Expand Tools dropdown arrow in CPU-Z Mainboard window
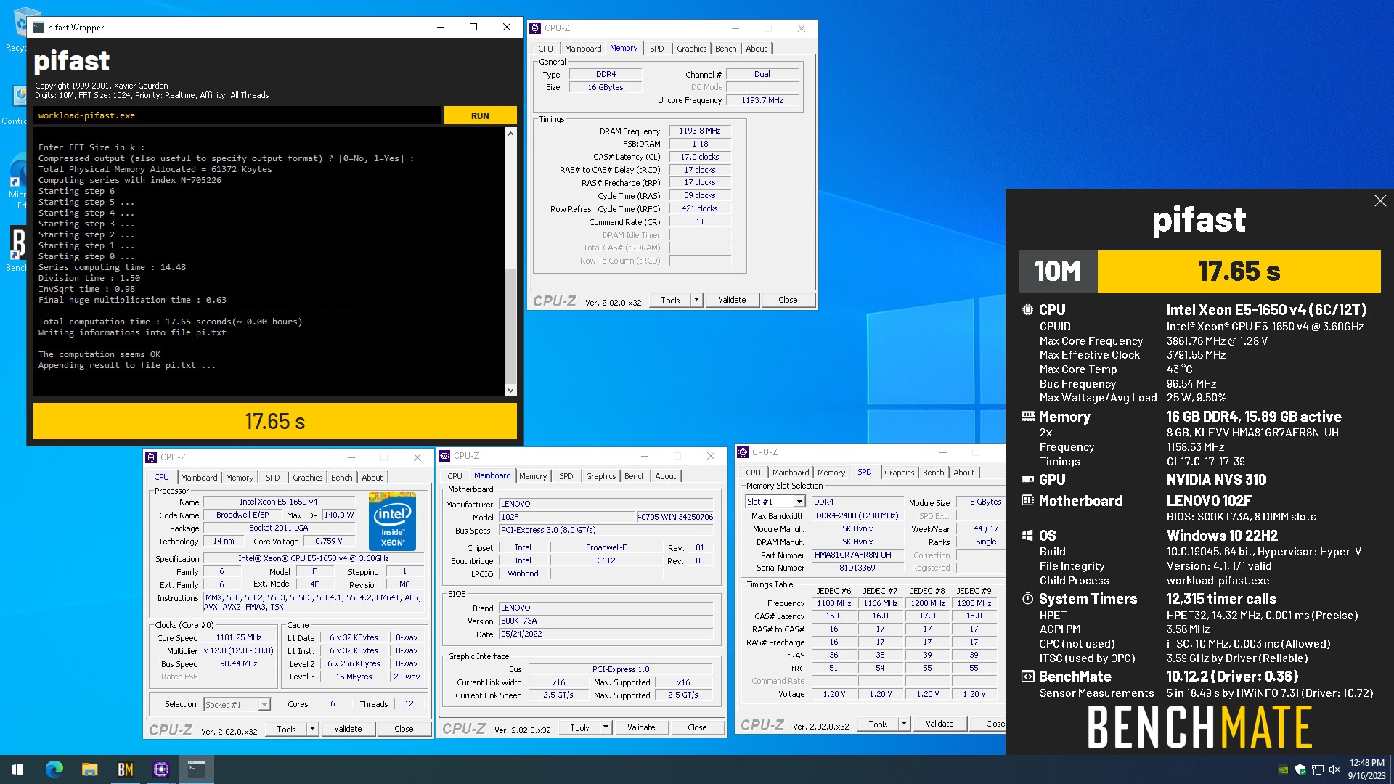 (606, 727)
